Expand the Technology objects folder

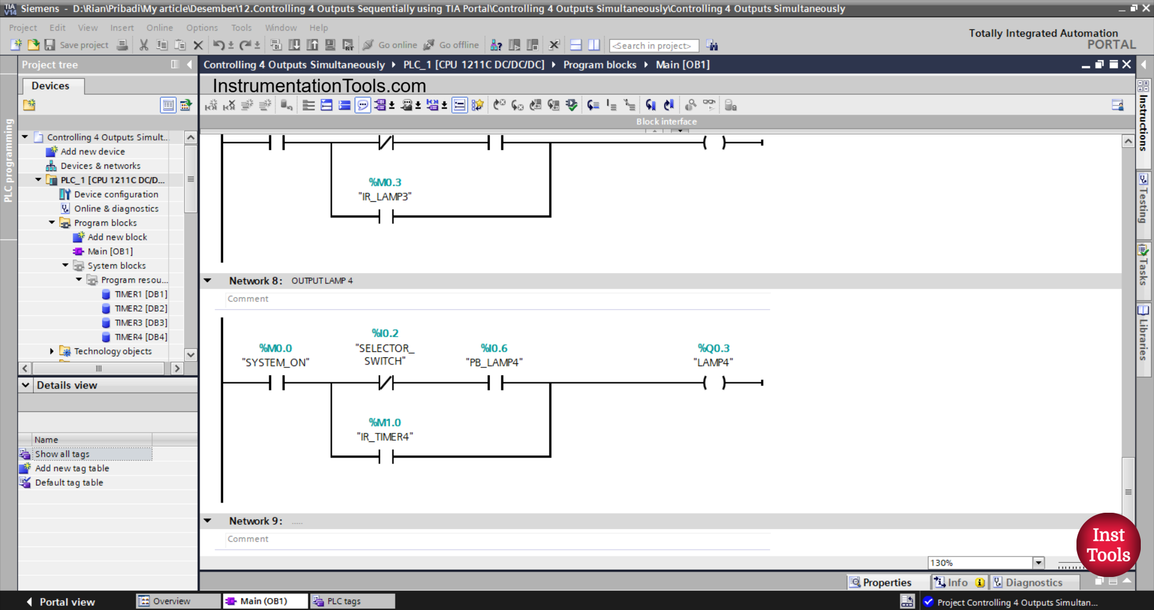(x=52, y=351)
